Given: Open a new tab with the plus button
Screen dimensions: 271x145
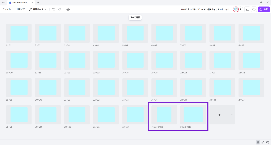Looking at the screenshot, I should click(x=38, y=2).
